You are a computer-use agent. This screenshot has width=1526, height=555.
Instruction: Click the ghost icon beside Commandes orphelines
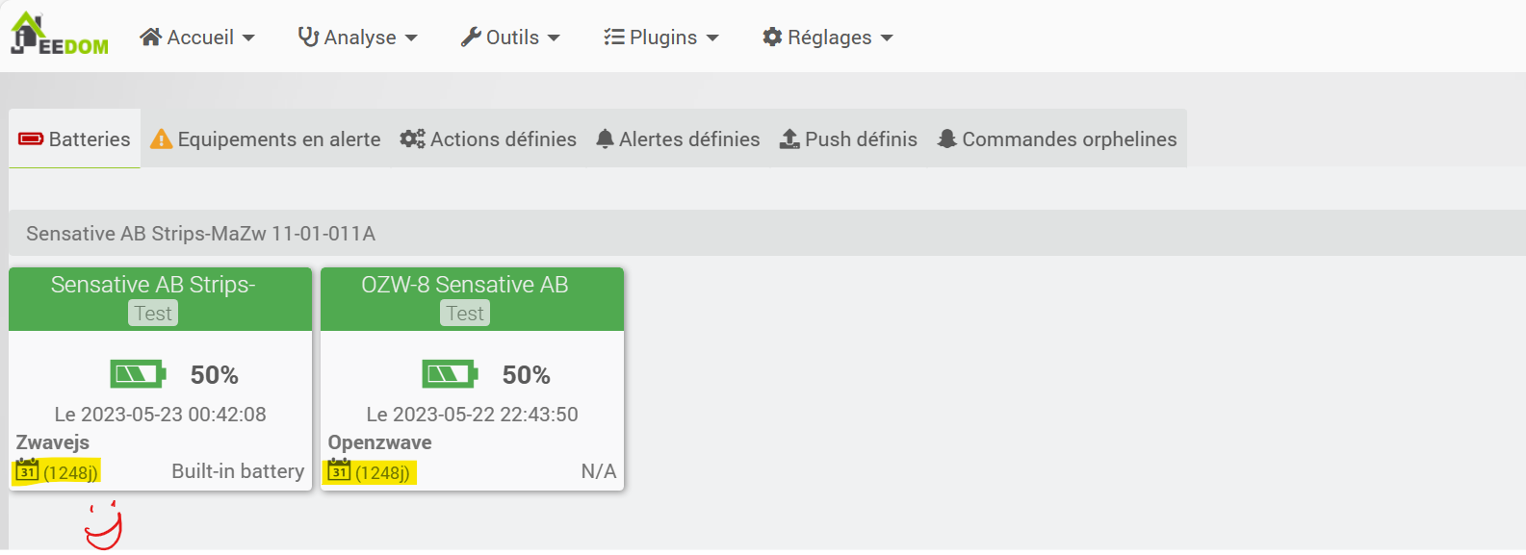(947, 139)
